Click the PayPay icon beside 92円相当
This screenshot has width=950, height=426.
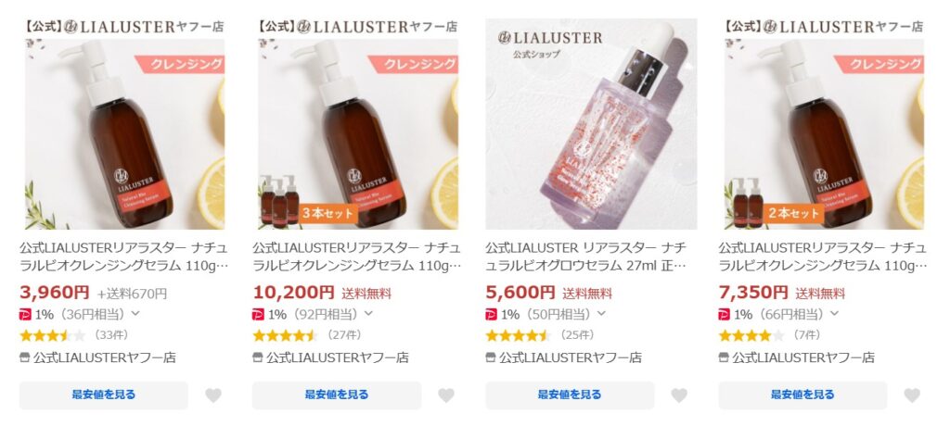click(x=258, y=314)
